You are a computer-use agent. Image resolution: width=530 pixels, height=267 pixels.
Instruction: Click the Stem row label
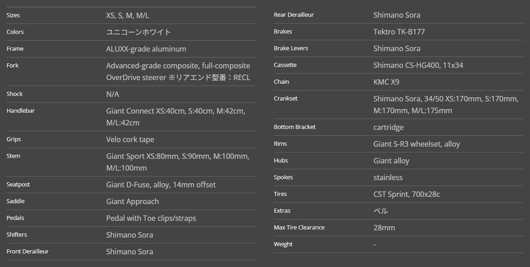tap(13, 156)
